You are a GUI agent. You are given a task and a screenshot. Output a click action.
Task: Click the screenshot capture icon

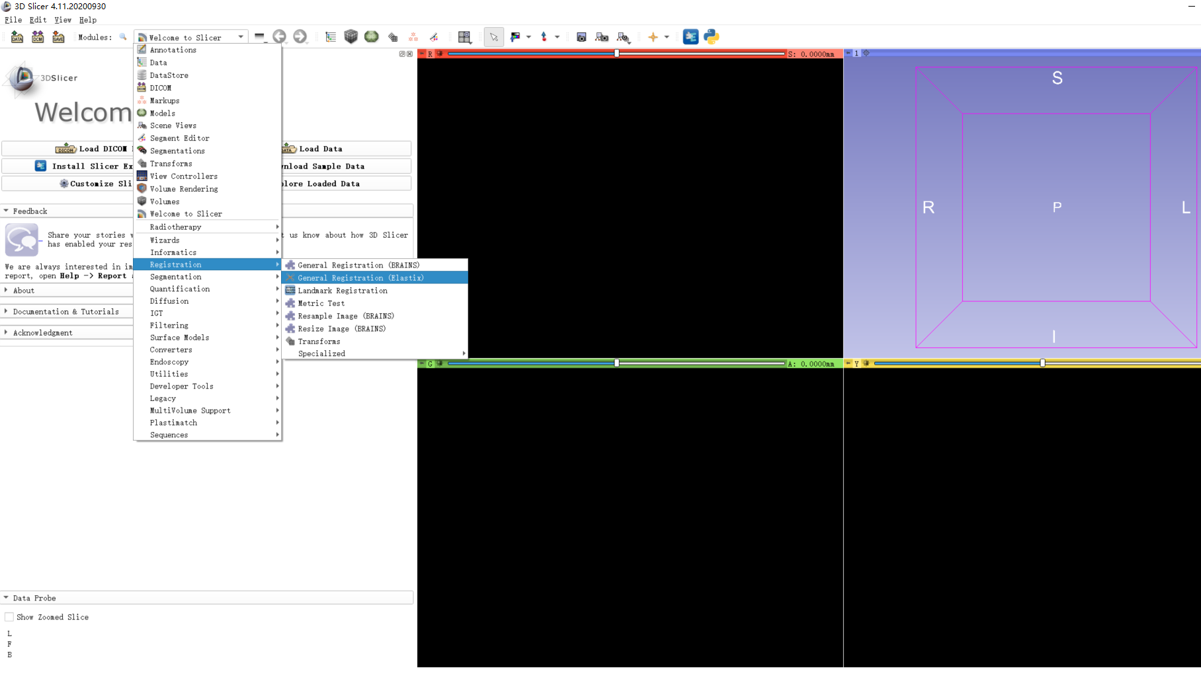point(581,37)
